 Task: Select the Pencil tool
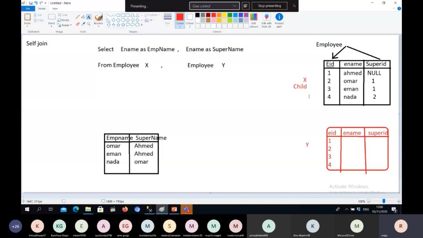pos(77,17)
